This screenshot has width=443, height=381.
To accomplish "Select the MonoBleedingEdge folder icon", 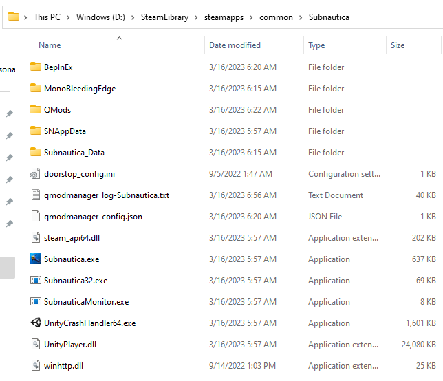I will 36,88.
